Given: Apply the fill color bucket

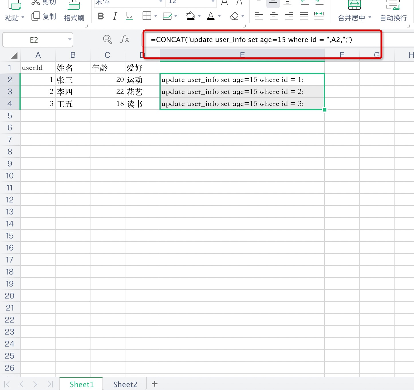Looking at the screenshot, I should point(190,16).
